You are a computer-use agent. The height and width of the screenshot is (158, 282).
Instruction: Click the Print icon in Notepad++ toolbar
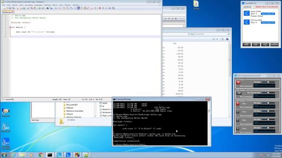(x=23, y=8)
